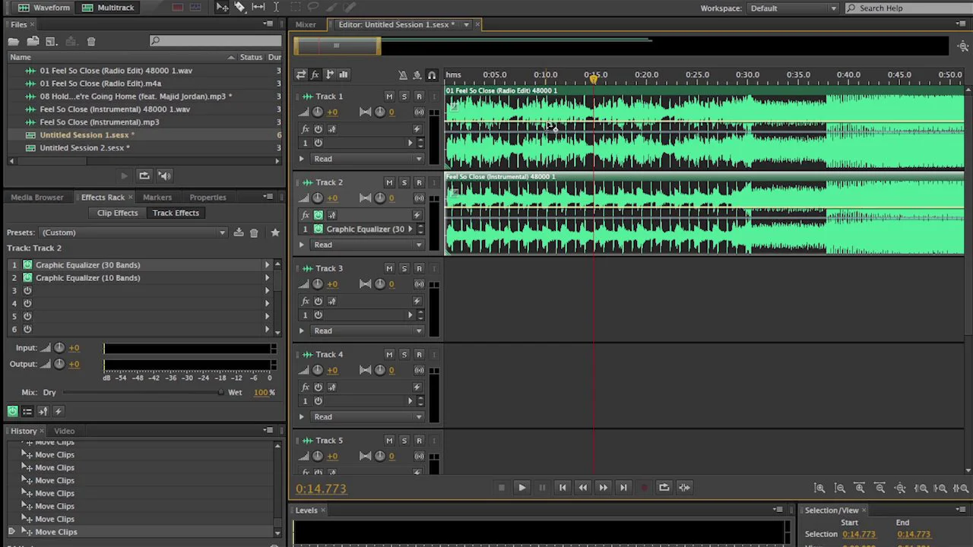Toggle power for Graphic Equalizer (10 Bands)
973x547 pixels.
tap(27, 278)
